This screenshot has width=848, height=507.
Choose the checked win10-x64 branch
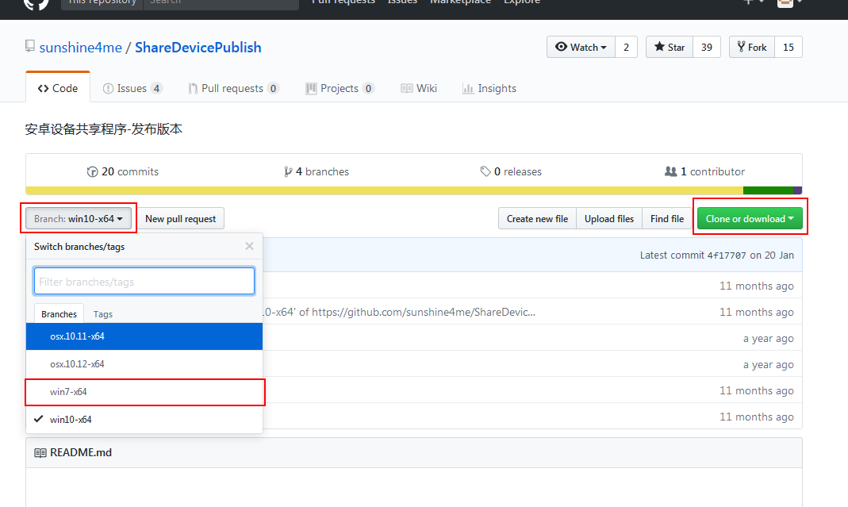(x=144, y=420)
